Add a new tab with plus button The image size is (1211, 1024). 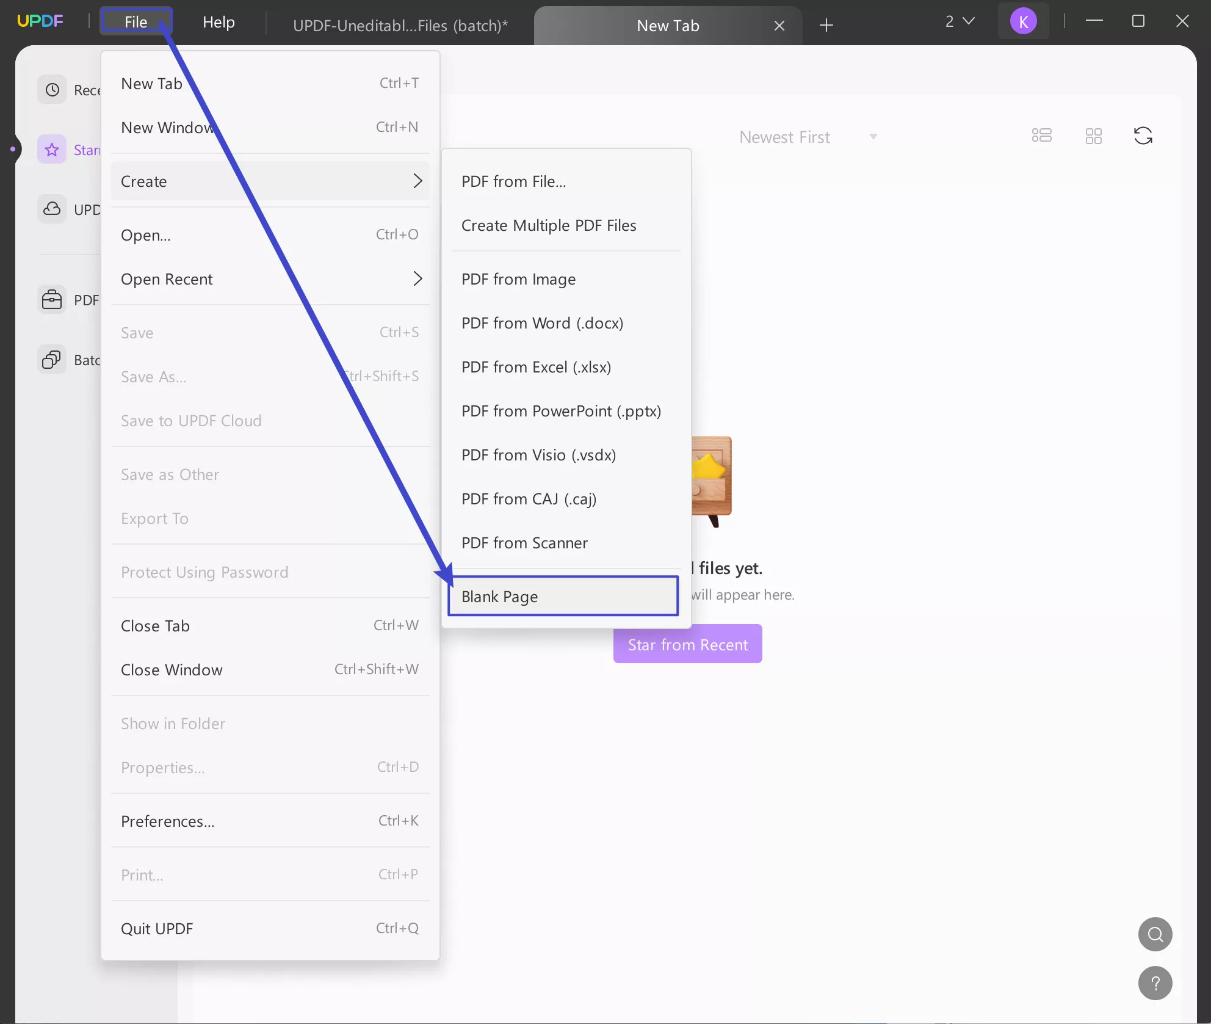826,25
